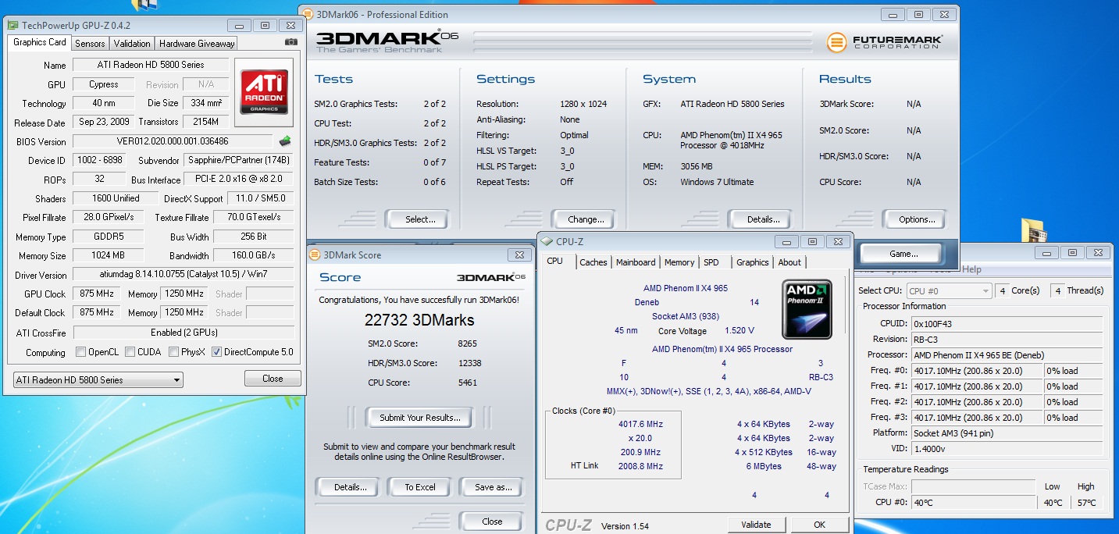The height and width of the screenshot is (534, 1119).
Task: Toggle the PhysX checkbox
Action: 173,352
